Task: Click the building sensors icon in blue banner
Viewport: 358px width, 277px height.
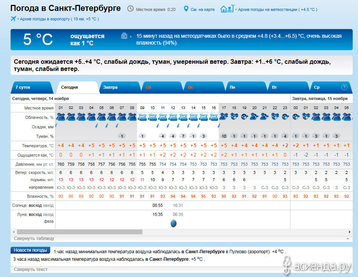Action: (x=124, y=36)
